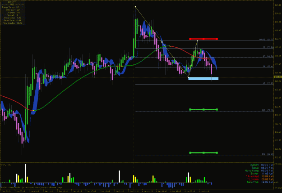Click the New York session clock row
This screenshot has height=193, width=282.
click(x=260, y=182)
